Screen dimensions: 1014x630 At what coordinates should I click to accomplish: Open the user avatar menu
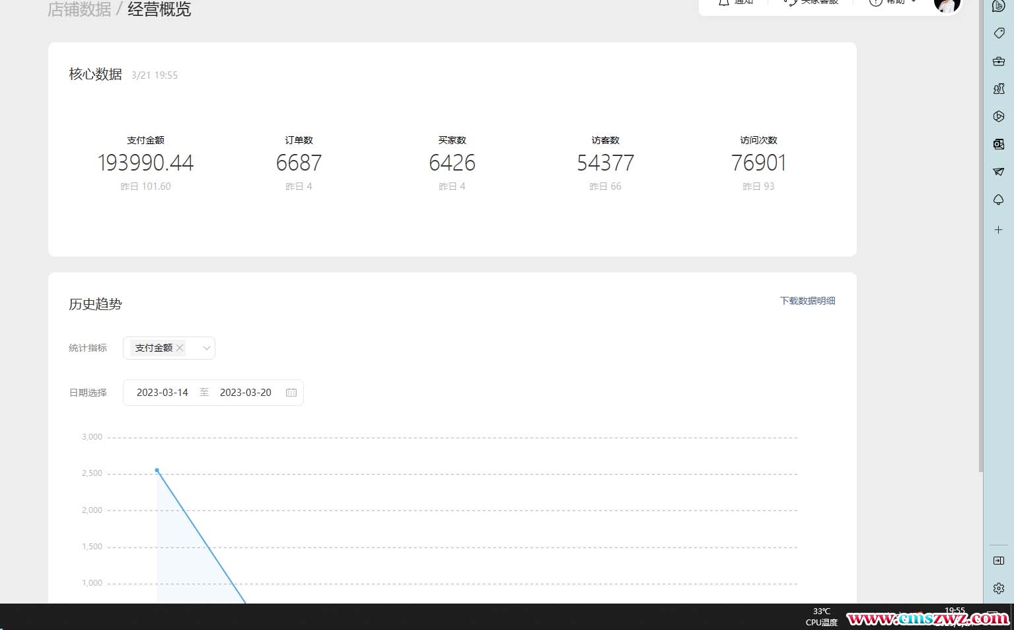coord(947,5)
